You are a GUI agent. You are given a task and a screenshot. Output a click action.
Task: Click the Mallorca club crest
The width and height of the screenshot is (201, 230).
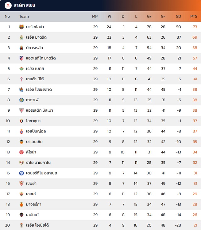(x=21, y=204)
